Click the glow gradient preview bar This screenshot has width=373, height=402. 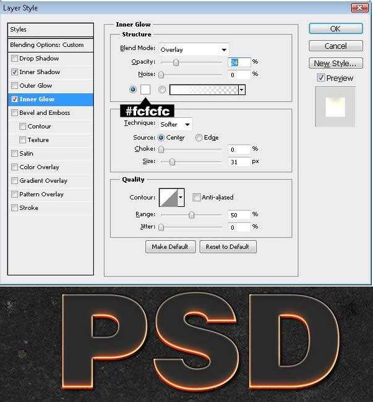point(204,90)
